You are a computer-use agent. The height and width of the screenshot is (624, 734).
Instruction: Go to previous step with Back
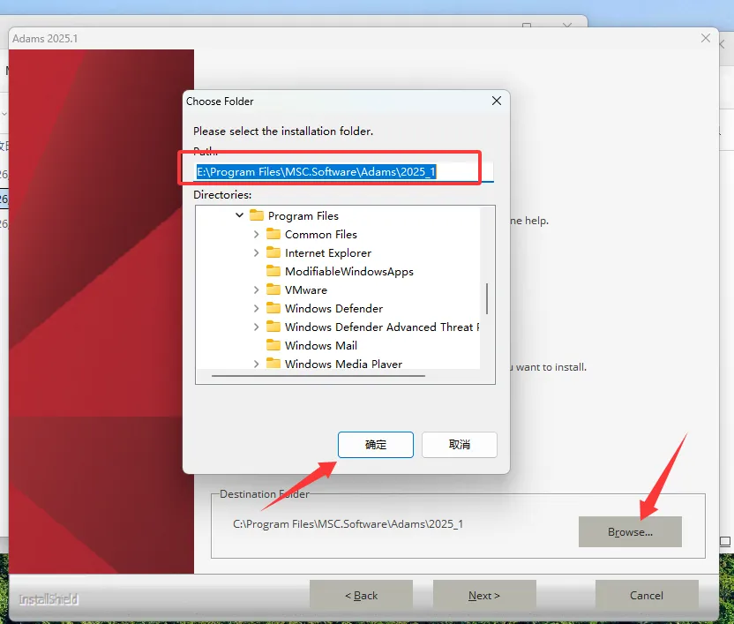[361, 596]
